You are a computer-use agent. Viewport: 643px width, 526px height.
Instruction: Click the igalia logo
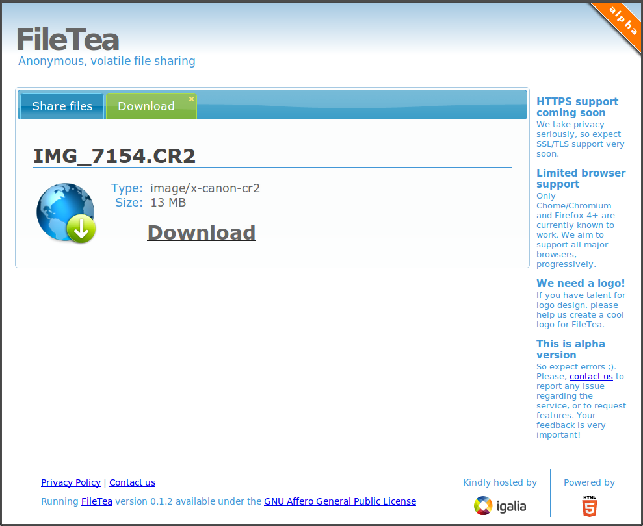click(x=500, y=506)
